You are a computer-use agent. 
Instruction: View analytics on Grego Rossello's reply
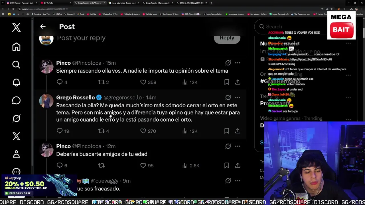[x=185, y=131]
